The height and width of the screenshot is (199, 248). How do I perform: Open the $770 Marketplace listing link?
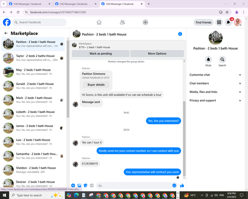tap(94, 47)
